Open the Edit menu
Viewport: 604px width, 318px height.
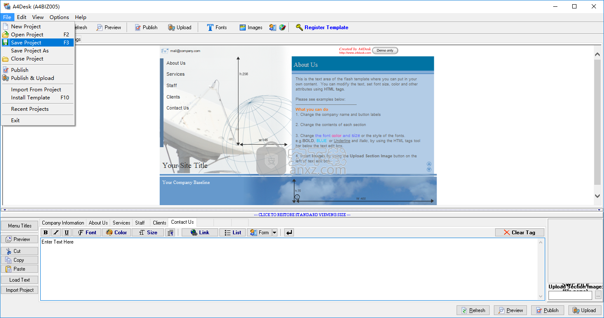pyautogui.click(x=22, y=17)
